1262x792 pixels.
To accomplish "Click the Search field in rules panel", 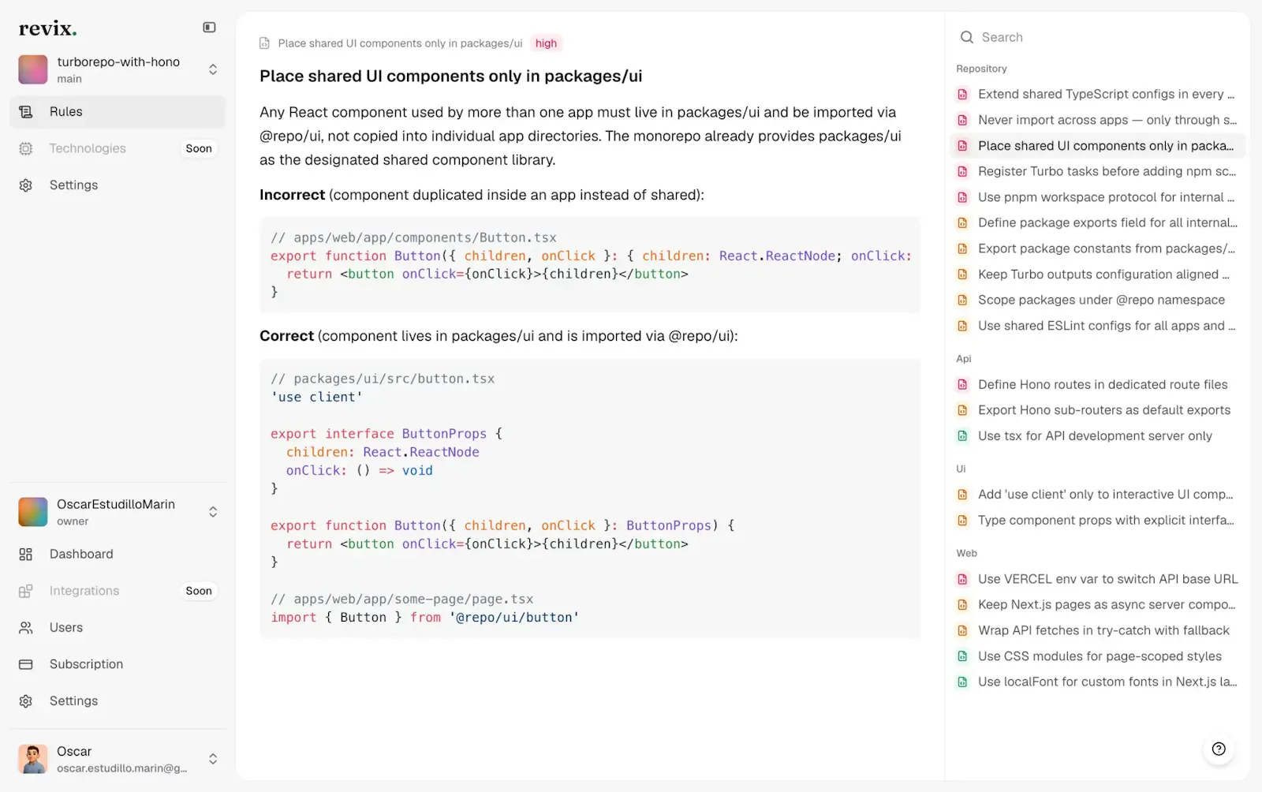I will coord(1097,37).
